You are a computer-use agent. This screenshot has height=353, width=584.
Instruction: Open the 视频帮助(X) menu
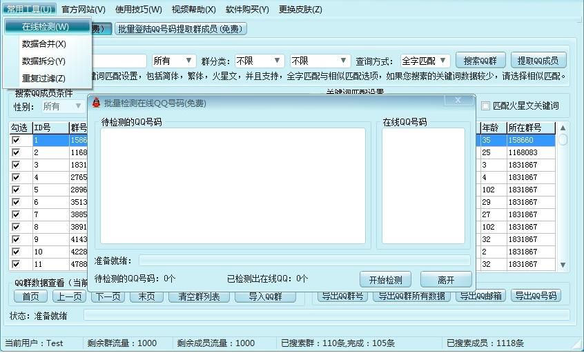click(194, 9)
